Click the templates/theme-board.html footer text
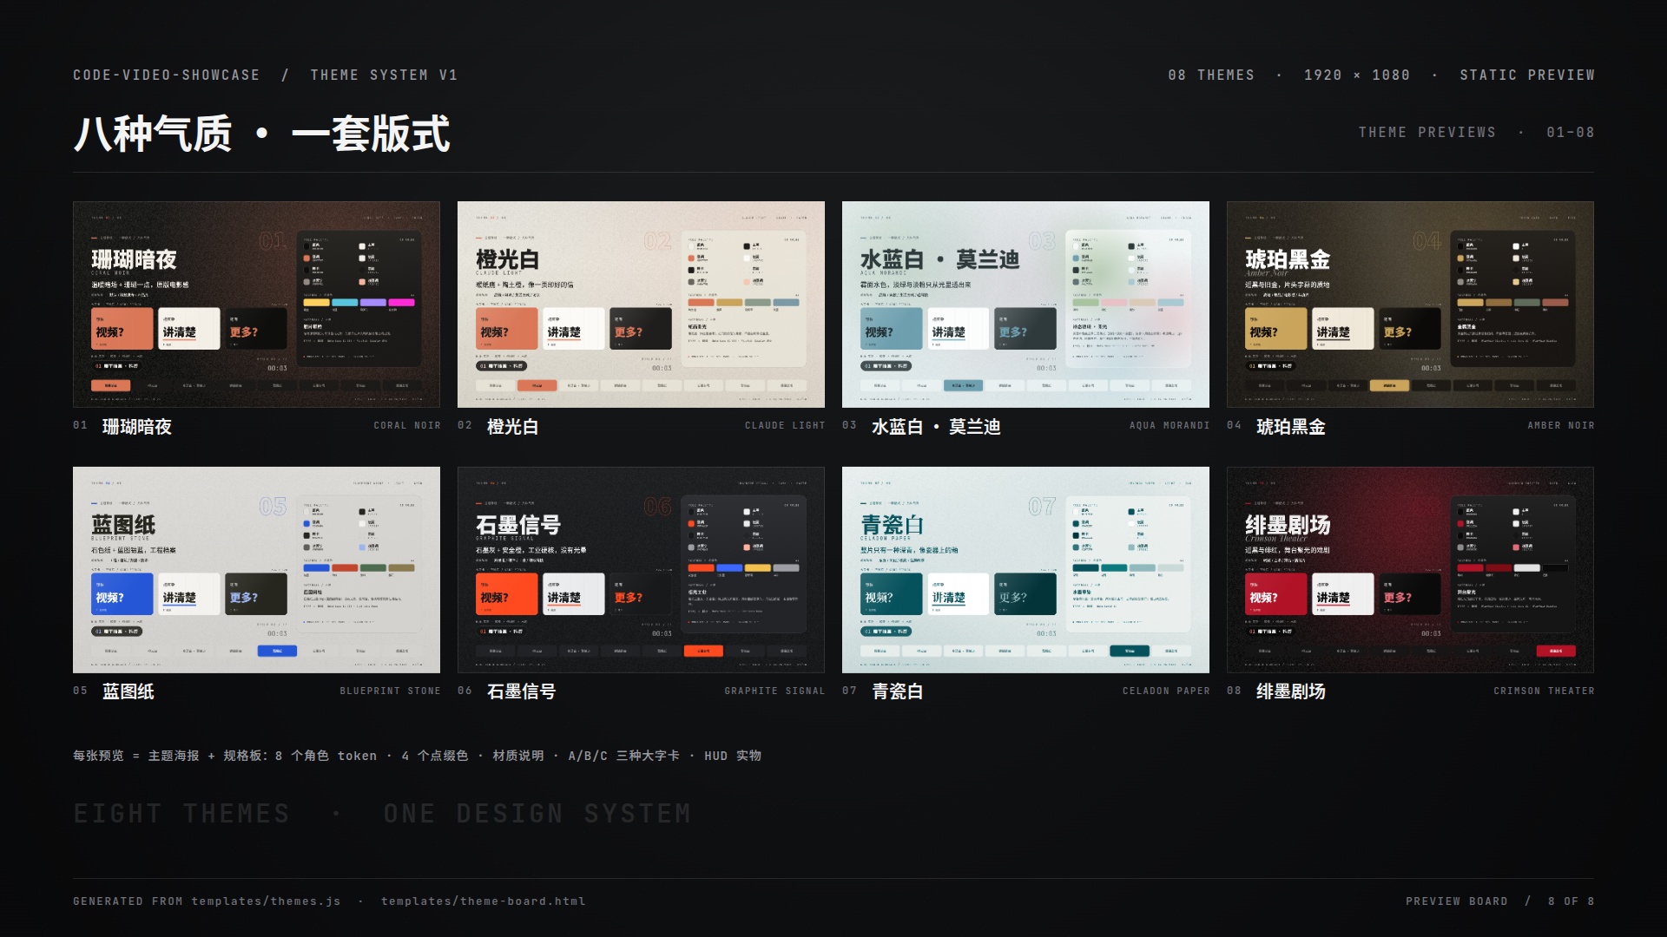Screen dimensions: 1667x937 [x=484, y=901]
